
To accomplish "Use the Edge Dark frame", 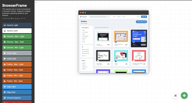I will [x=17, y=92].
